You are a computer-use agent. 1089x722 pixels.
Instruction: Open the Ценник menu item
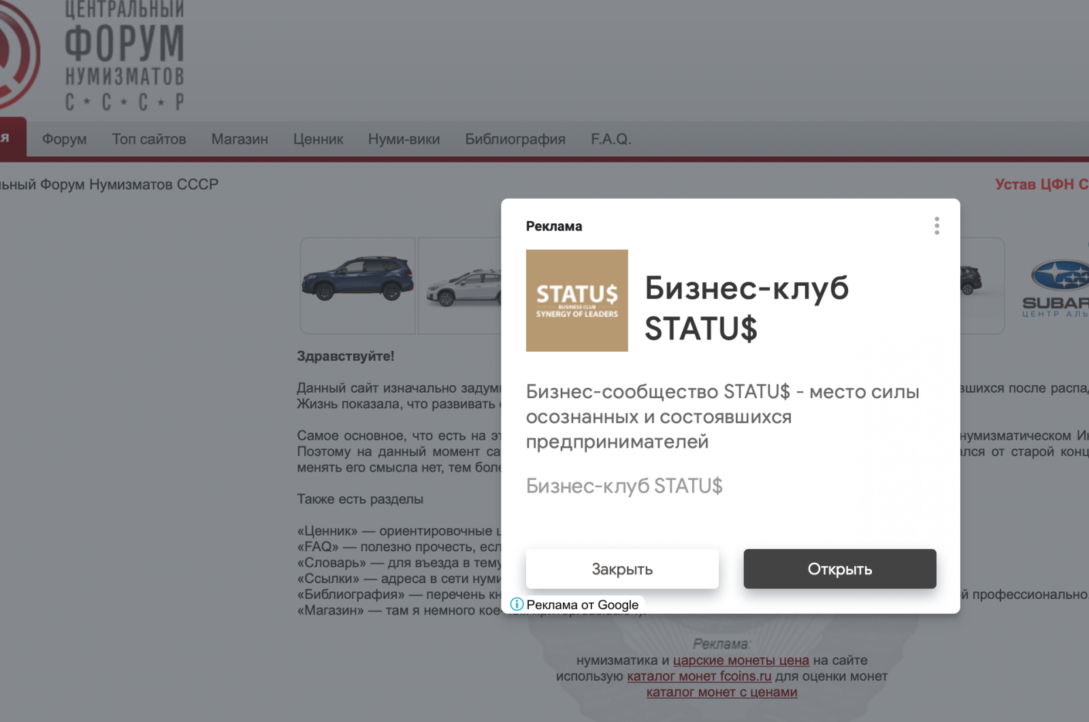tap(318, 139)
